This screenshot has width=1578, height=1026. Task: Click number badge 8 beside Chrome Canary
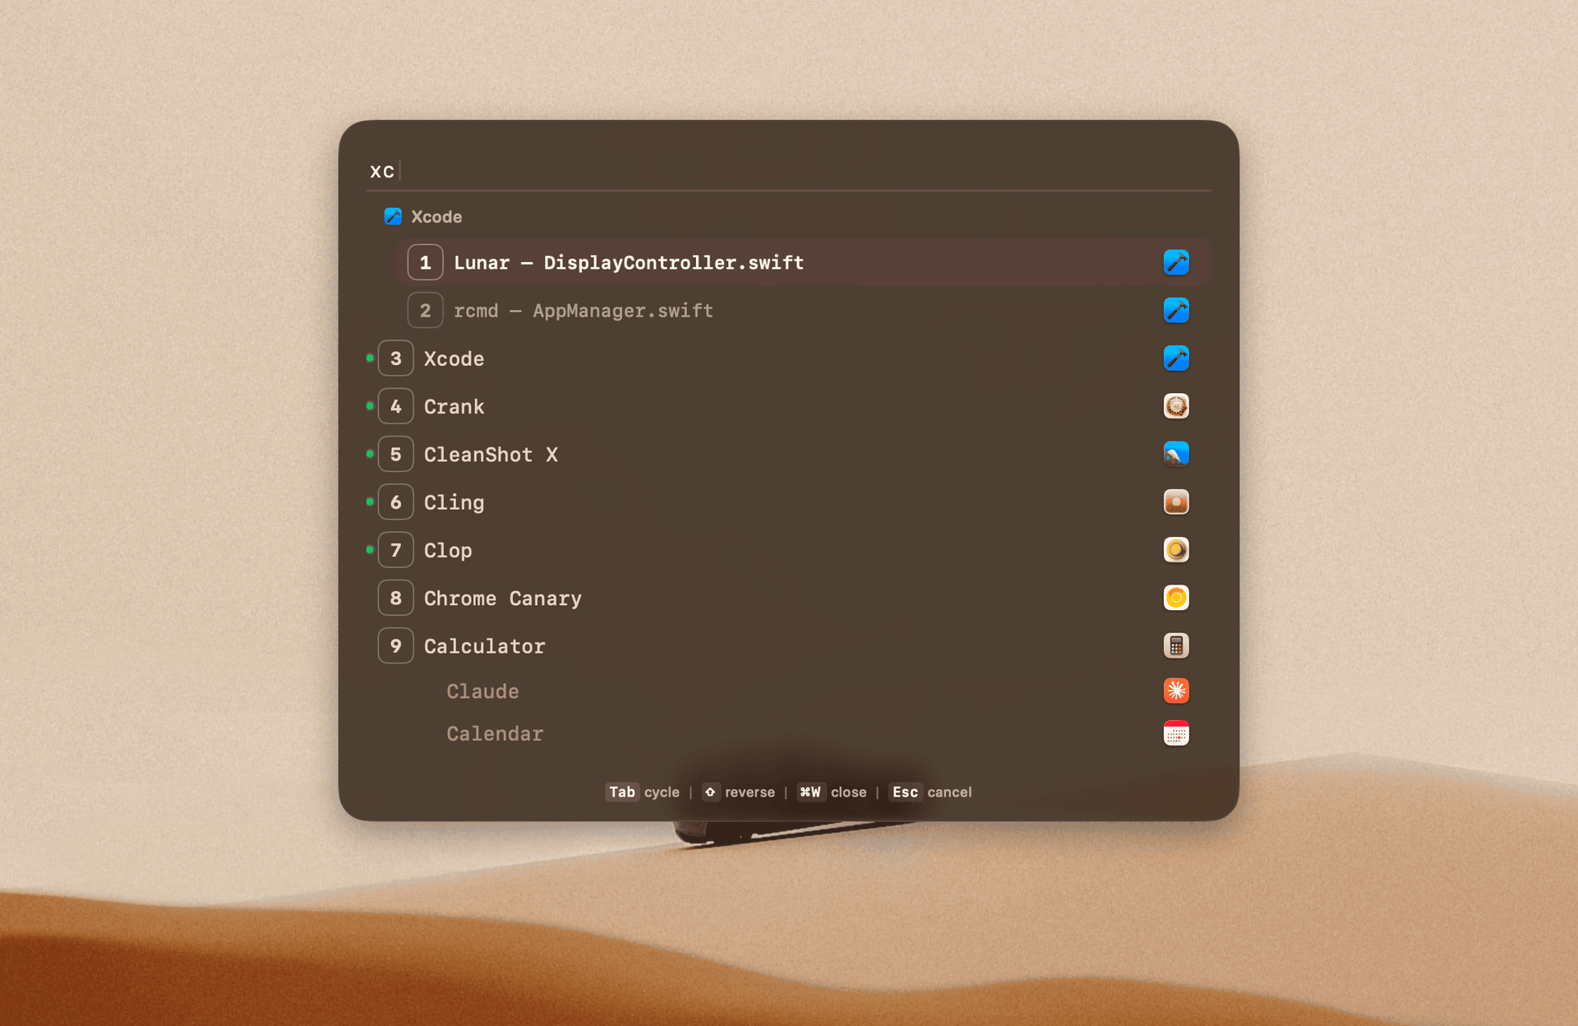[x=395, y=598]
